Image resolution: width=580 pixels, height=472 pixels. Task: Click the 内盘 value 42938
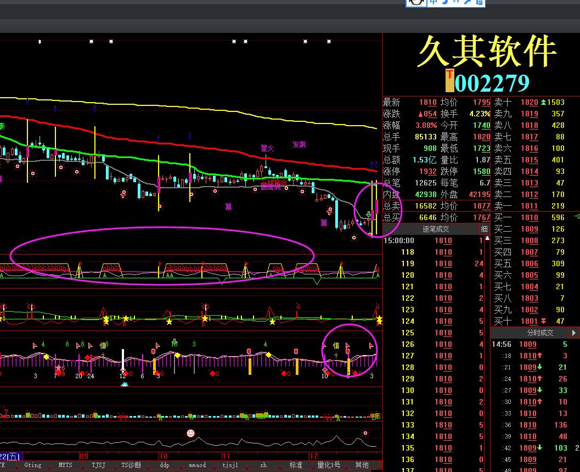click(426, 194)
